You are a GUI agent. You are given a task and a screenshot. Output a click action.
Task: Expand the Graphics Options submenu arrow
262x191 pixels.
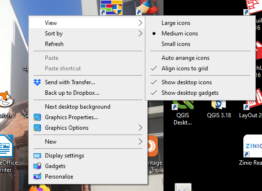point(141,128)
